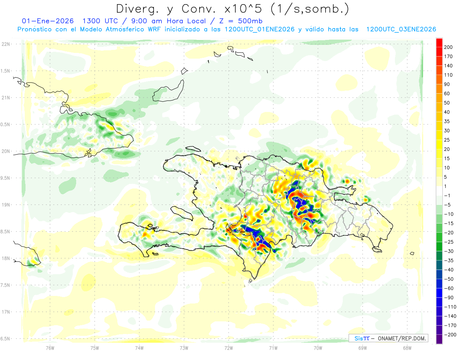Click the '-5' color scale value
This screenshot has height=353, width=457.
pyautogui.click(x=447, y=205)
